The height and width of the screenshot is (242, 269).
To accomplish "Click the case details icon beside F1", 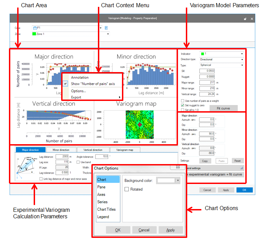I will tap(106, 28).
